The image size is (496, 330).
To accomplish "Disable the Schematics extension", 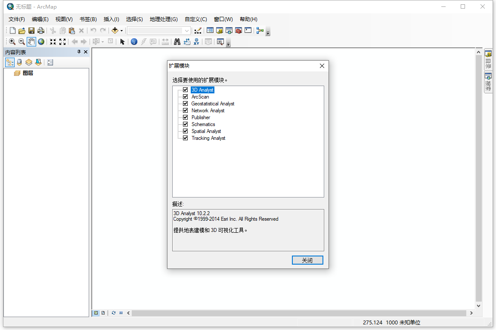I will coord(186,124).
